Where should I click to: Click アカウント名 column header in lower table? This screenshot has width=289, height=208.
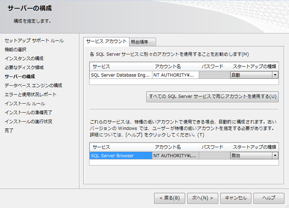176,147
